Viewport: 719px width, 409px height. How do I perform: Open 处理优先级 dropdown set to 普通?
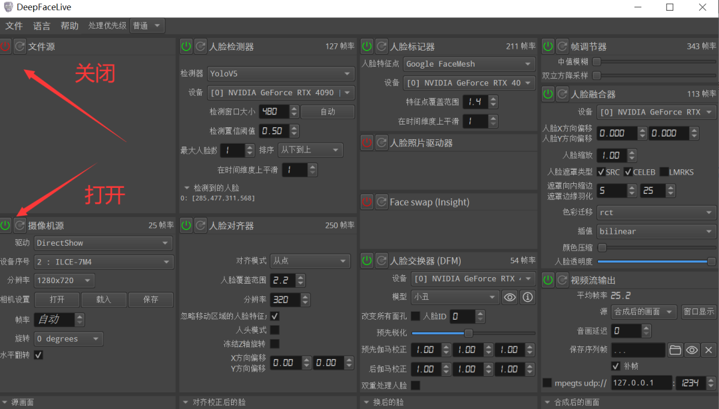[146, 26]
